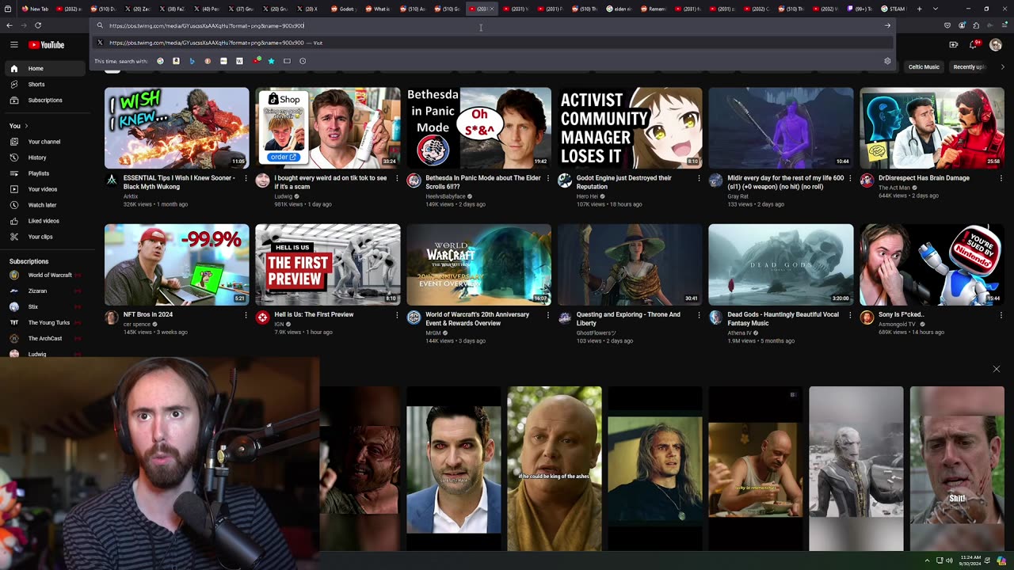Open options for Ludwig tik tok video

point(397,179)
